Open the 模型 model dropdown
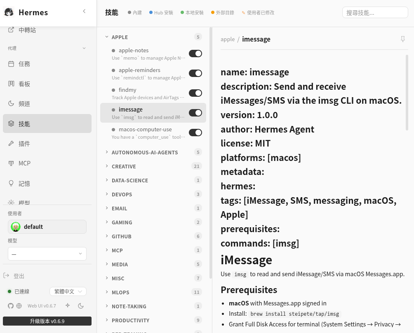This screenshot has width=414, height=333. pos(47,254)
